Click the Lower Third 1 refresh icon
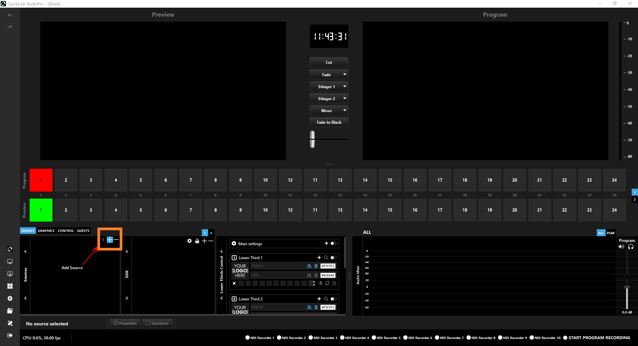 [327, 283]
